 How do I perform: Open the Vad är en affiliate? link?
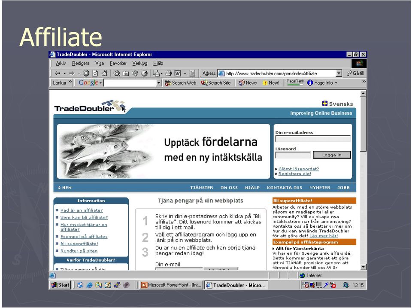pyautogui.click(x=82, y=210)
